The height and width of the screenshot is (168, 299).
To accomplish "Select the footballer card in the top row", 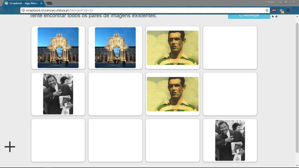I will point(172,47).
